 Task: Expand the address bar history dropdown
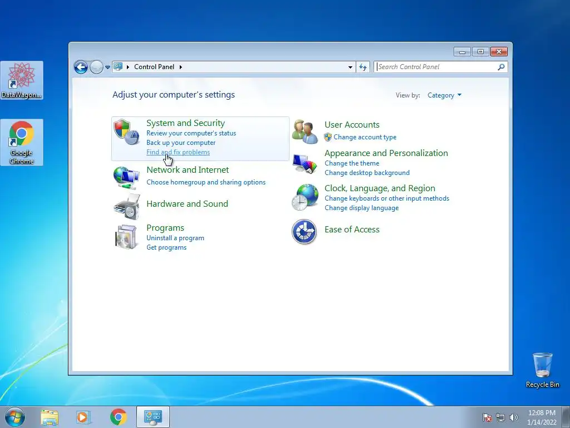coord(350,67)
